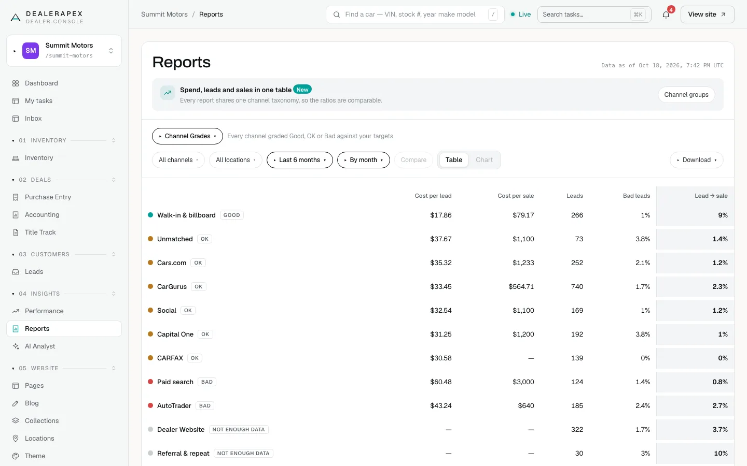Open Reports in the sidebar
747x466 pixels.
click(x=64, y=329)
